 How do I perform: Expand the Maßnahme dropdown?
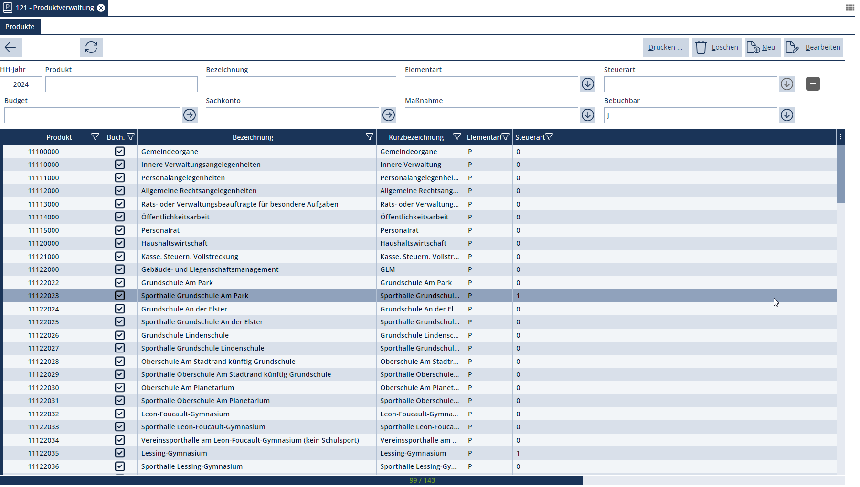[588, 115]
